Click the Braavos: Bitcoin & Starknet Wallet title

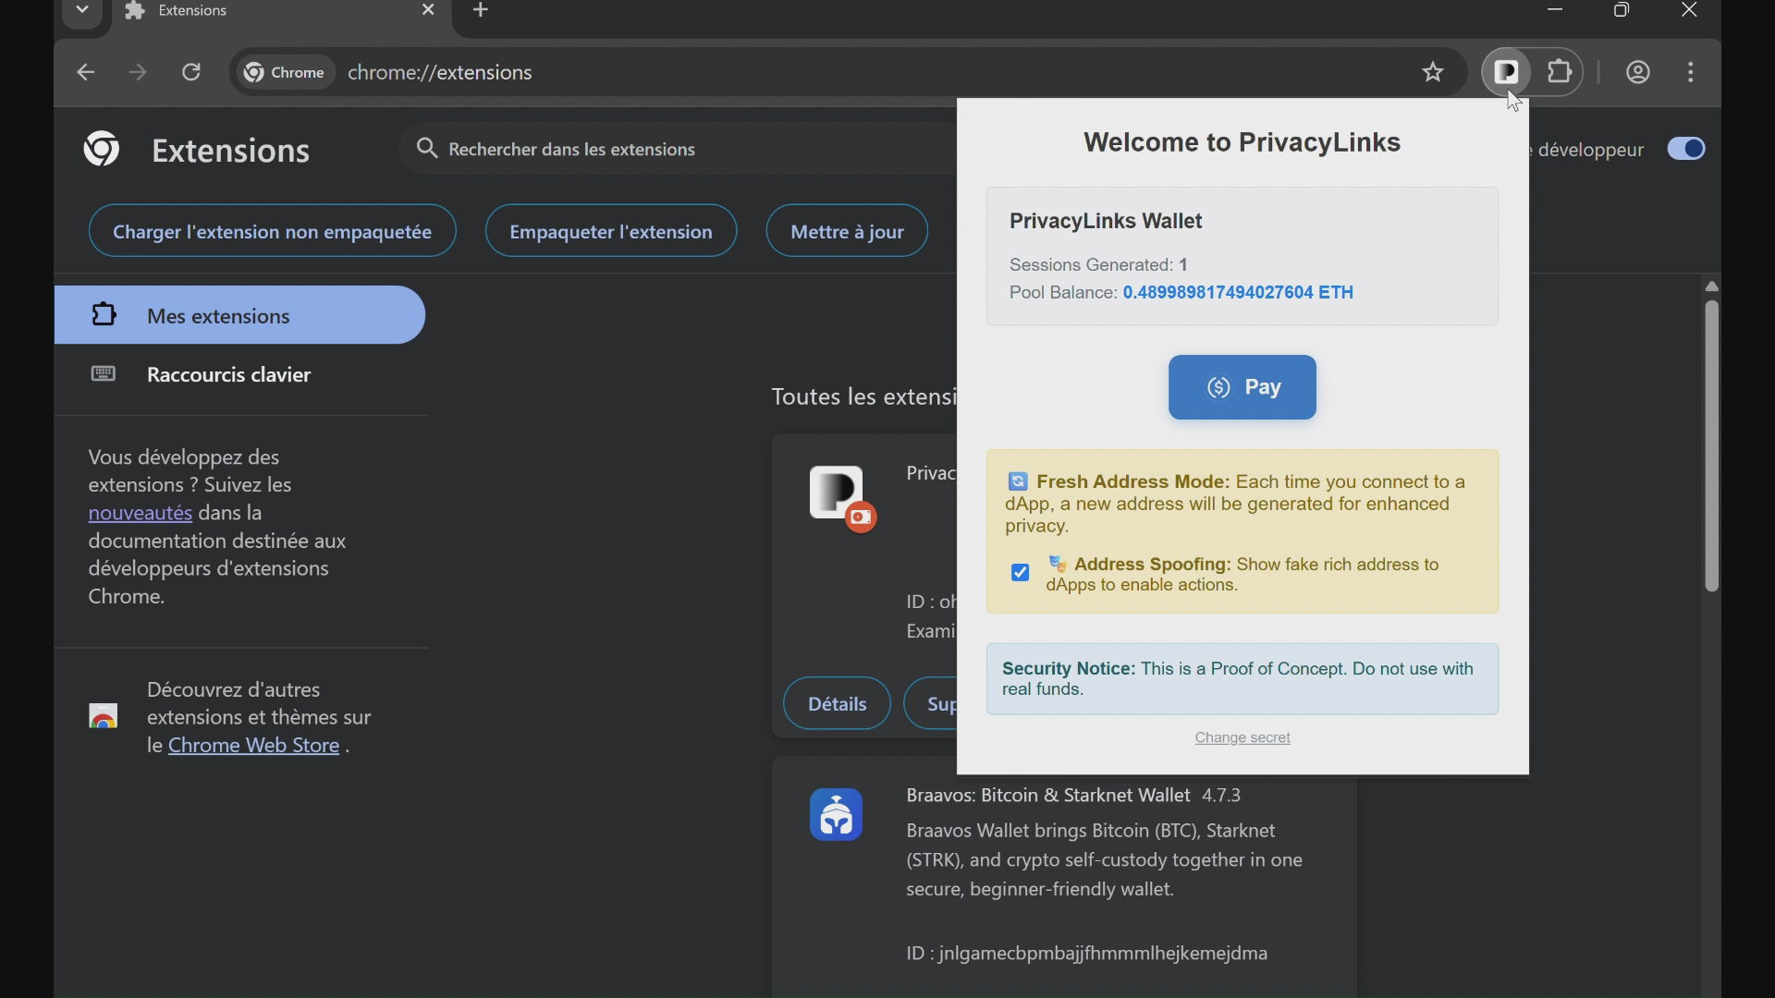1047,796
